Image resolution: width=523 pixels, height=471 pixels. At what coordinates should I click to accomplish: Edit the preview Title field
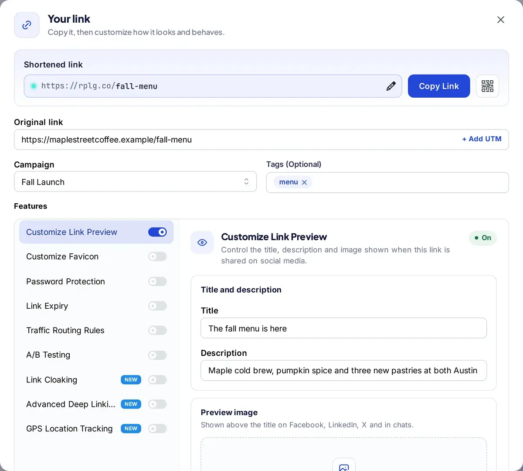pos(343,328)
